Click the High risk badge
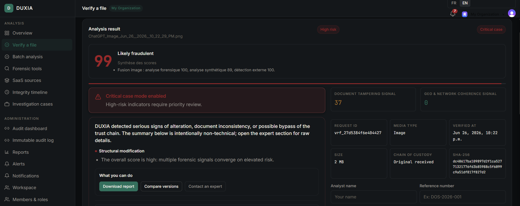The width and height of the screenshot is (520, 206). tap(328, 29)
